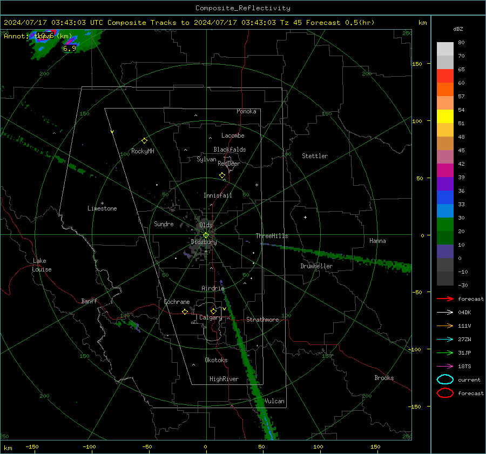
Task: Click the RockyMH label
Action: [x=143, y=151]
